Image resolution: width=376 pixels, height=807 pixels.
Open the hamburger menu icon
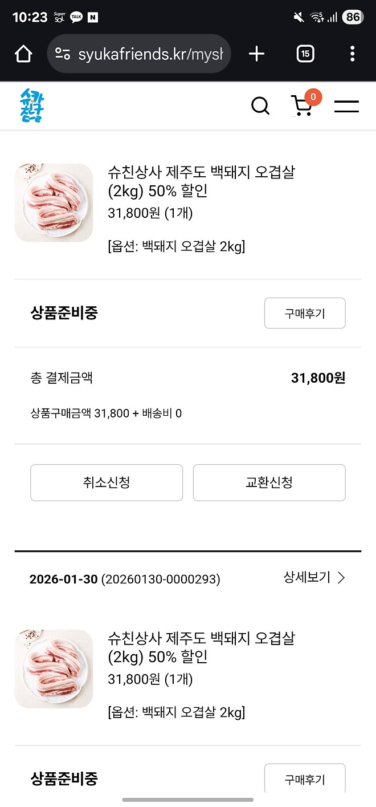click(x=346, y=105)
